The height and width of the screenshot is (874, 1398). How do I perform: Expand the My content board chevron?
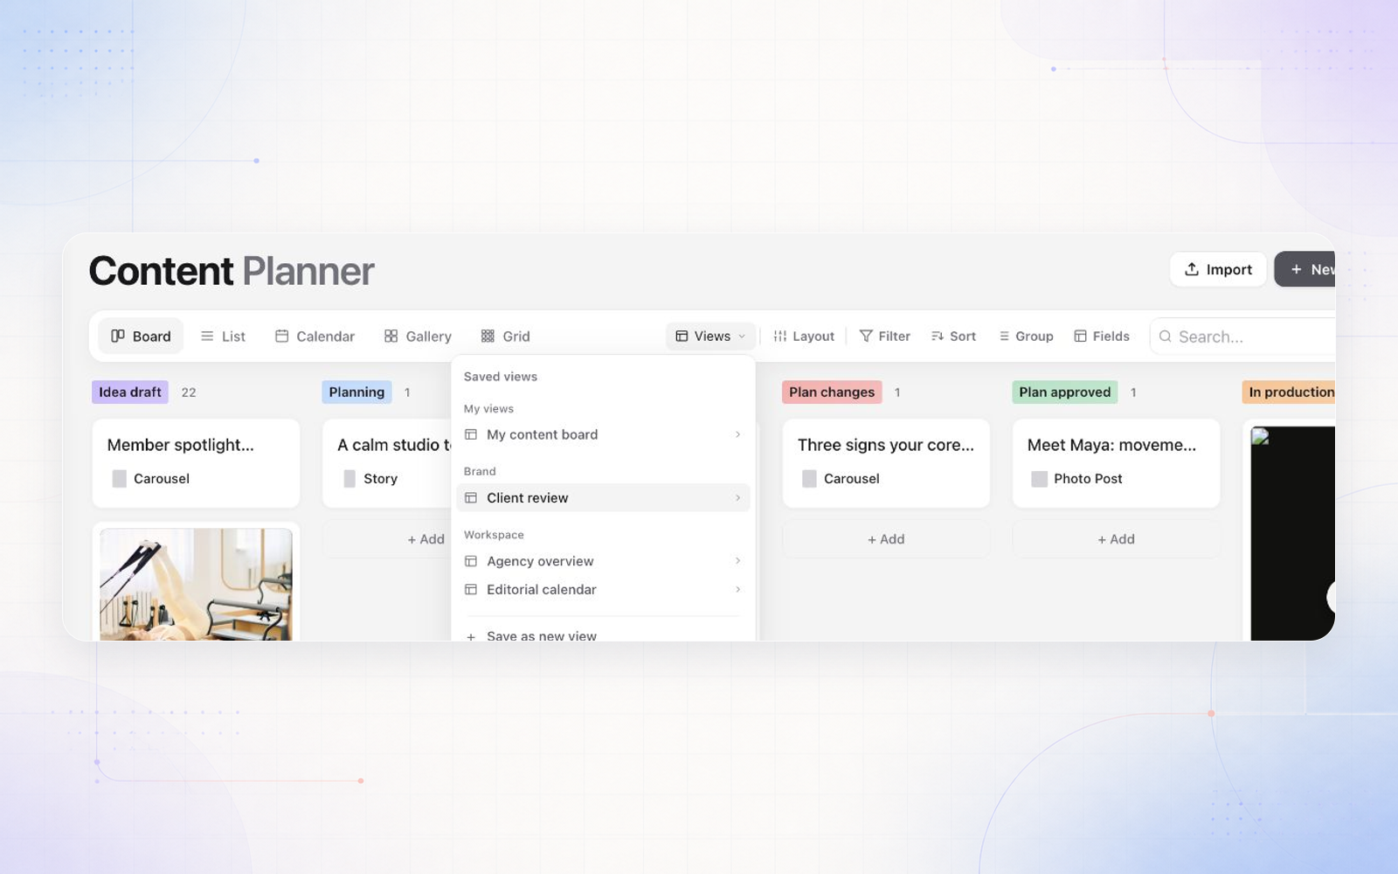tap(737, 434)
